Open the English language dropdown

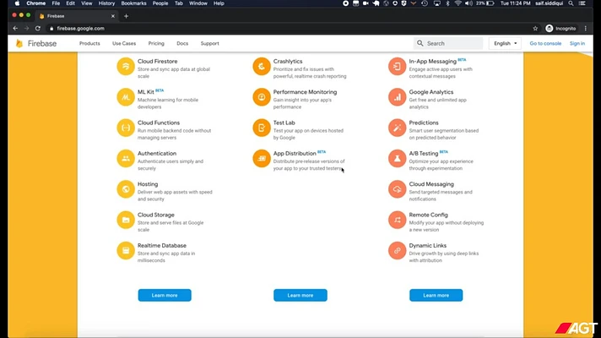click(x=505, y=43)
